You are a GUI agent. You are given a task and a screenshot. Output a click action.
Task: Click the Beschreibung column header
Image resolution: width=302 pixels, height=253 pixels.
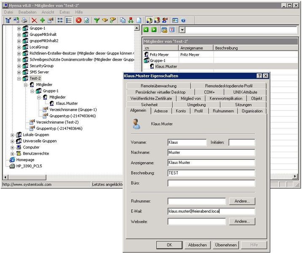256,48
